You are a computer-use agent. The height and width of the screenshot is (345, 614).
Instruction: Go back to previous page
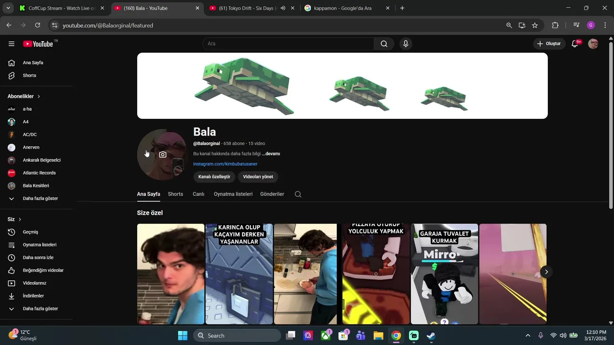point(9,25)
